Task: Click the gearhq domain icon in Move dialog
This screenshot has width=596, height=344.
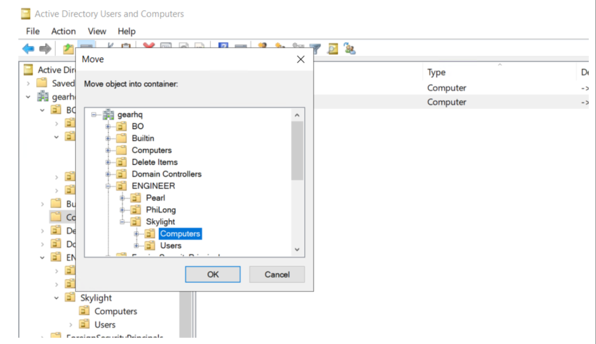Action: coord(108,114)
